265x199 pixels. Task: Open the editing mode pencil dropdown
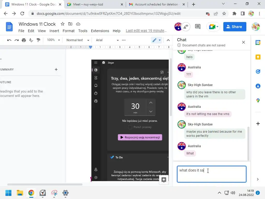point(157,40)
